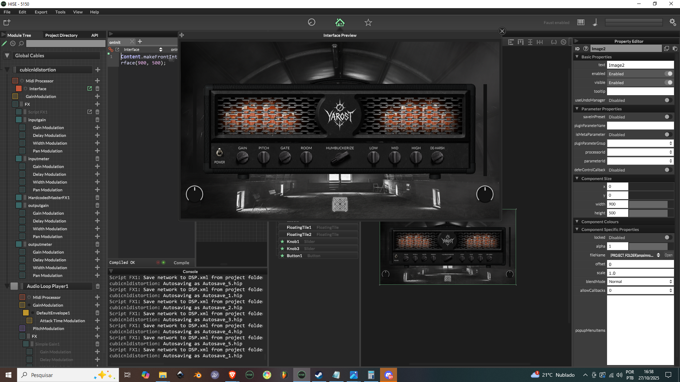Open the blendMode dropdown
This screenshot has width=680, height=382.
[x=640, y=282]
